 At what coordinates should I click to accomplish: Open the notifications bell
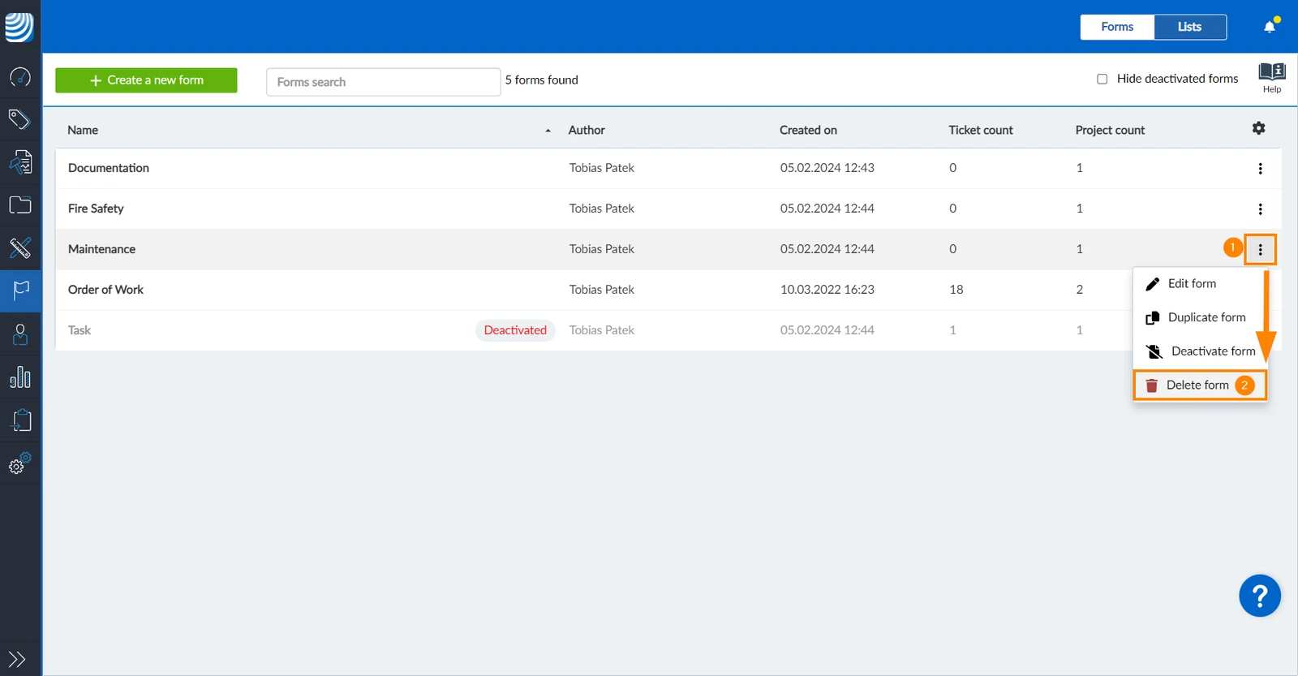(x=1270, y=27)
